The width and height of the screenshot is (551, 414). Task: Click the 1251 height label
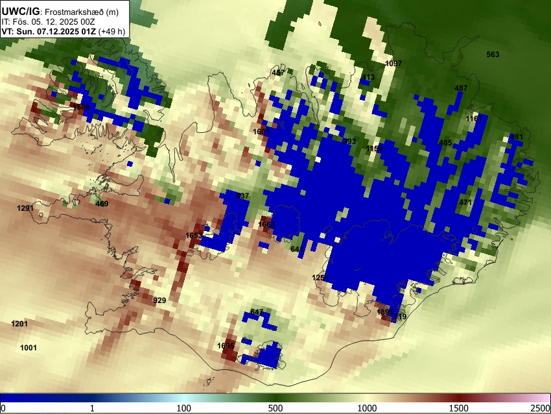pos(320,278)
